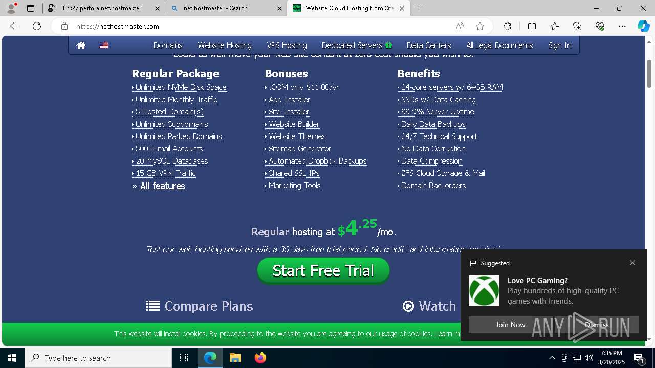Open All Legal Documents menu item
Screen dimensions: 655x368
[499, 45]
